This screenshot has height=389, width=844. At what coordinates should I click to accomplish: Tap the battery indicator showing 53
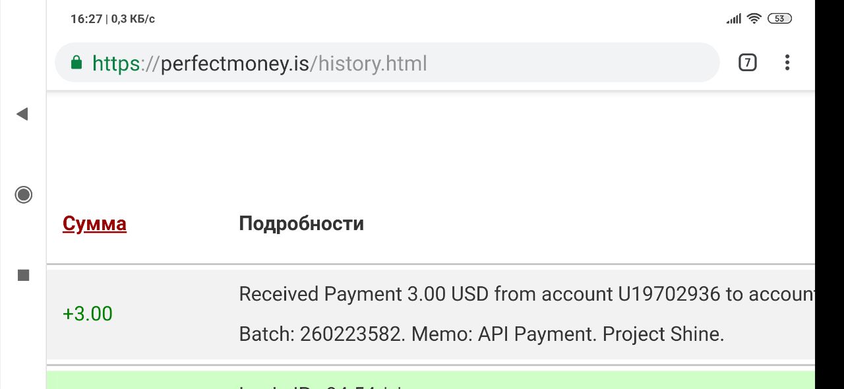pyautogui.click(x=779, y=18)
